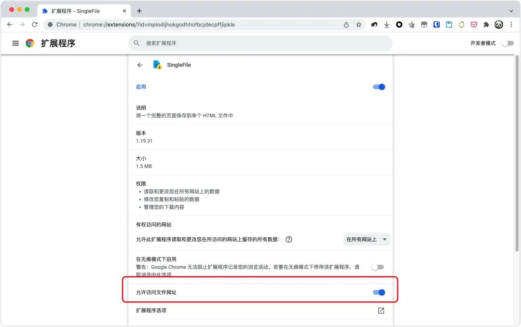Click the SingleFile extension name heading
The image size is (521, 327).
pos(179,65)
